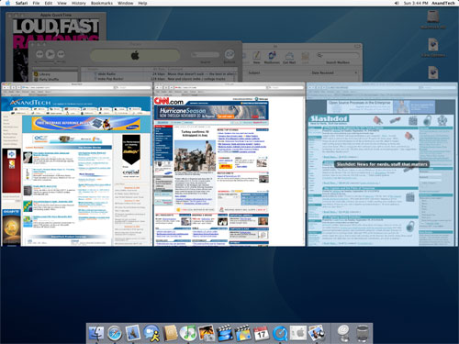Open System Preferences from the Dock
The height and width of the screenshot is (344, 459).
point(298,333)
